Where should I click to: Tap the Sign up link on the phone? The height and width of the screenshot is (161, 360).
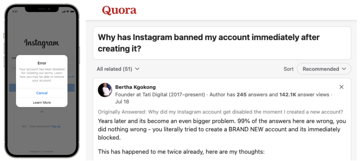point(56,126)
